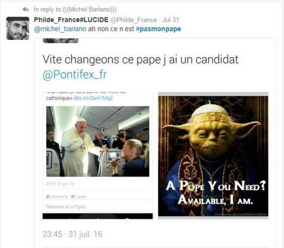Viewport: 284px width, 248px height.
Task: Open the ebx.sh/2aH7MgZ short link
Action: point(93,98)
